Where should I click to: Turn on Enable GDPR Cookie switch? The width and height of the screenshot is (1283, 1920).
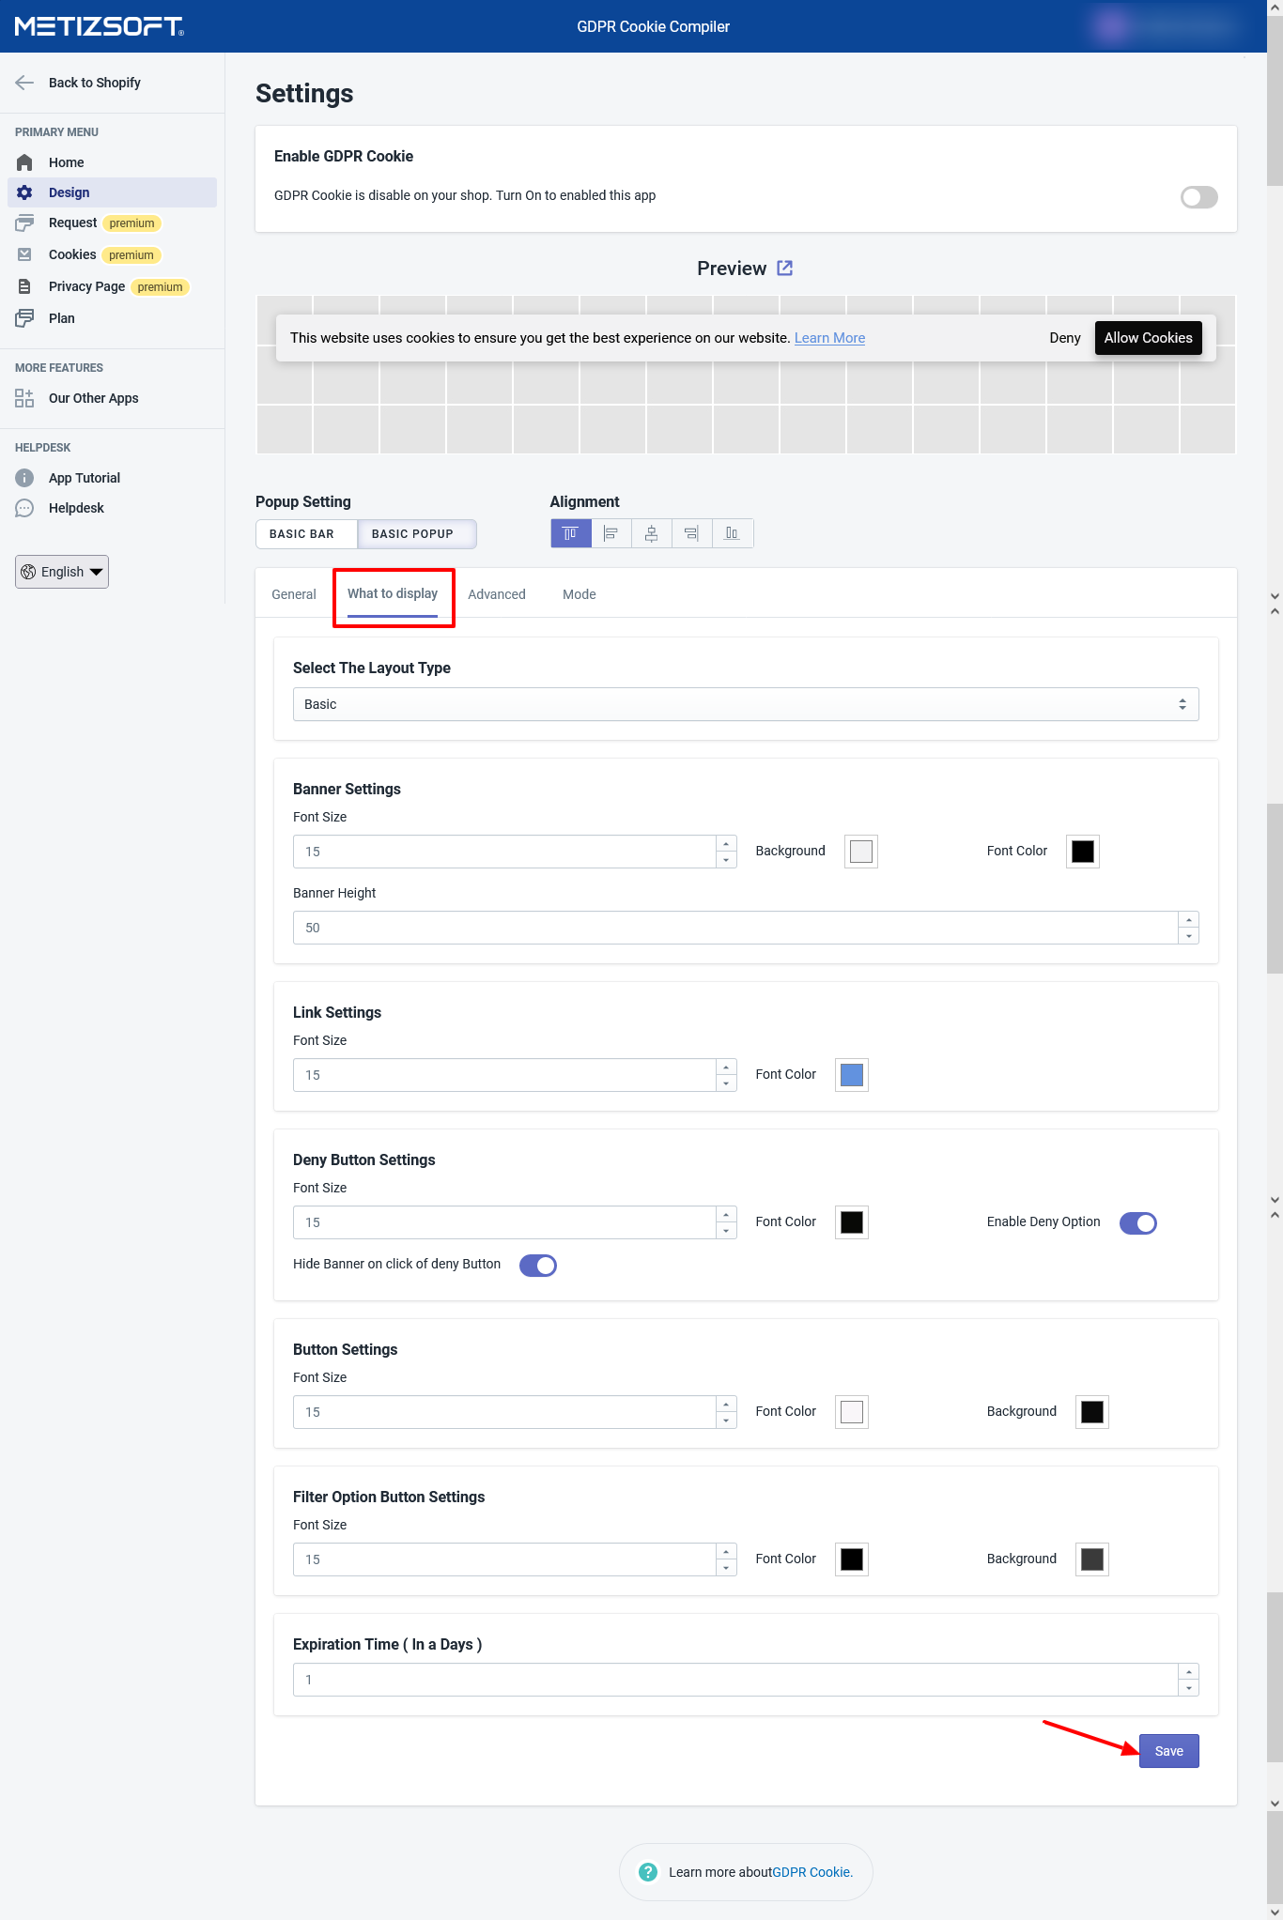click(x=1198, y=197)
